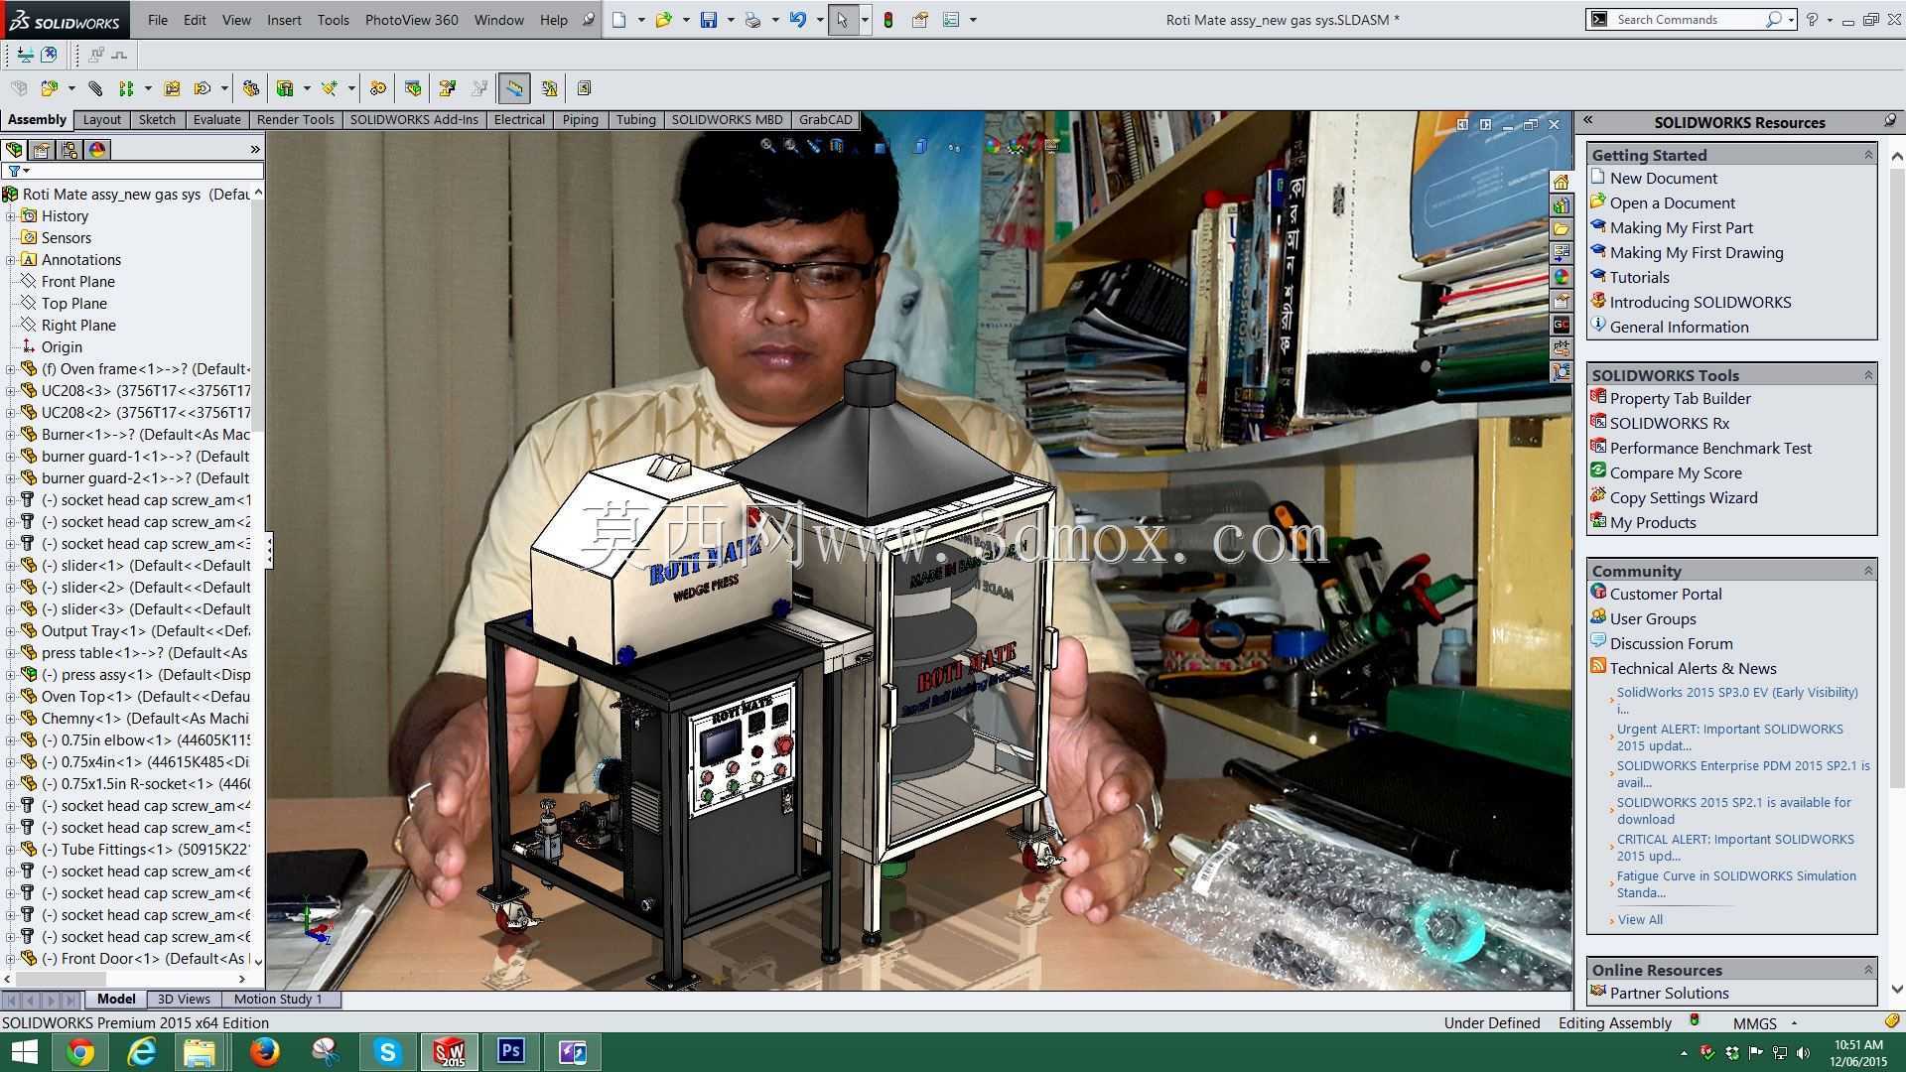Click the Rebuild traffic light icon
Screen dimensions: 1906x1072
point(888,20)
